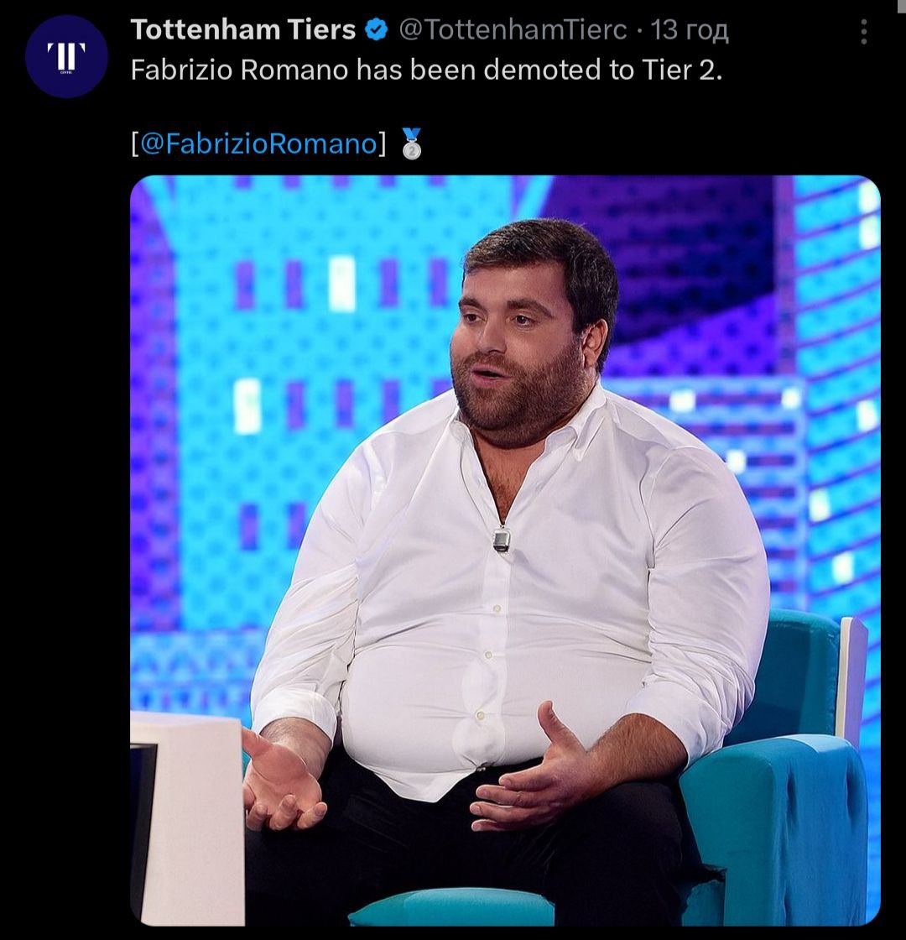
Task: Open the @FabrizioRomano mention link
Action: (x=259, y=144)
